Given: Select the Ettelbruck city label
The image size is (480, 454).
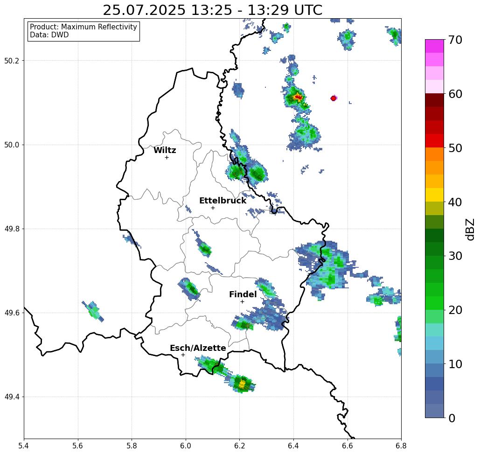Looking at the screenshot, I should 223,201.
